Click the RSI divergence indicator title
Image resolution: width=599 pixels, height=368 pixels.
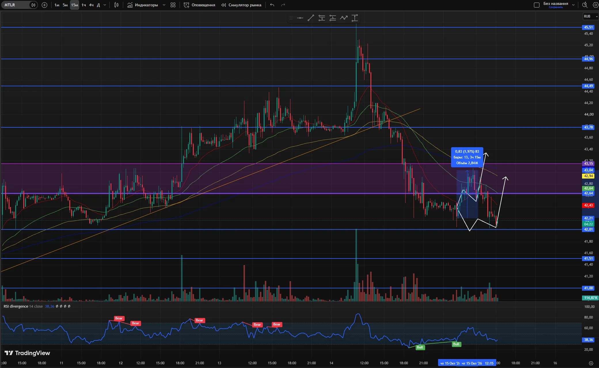point(16,306)
